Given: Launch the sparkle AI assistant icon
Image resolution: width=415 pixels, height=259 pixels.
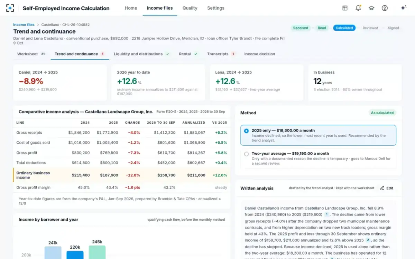Looking at the screenshot, I should pos(403,8).
